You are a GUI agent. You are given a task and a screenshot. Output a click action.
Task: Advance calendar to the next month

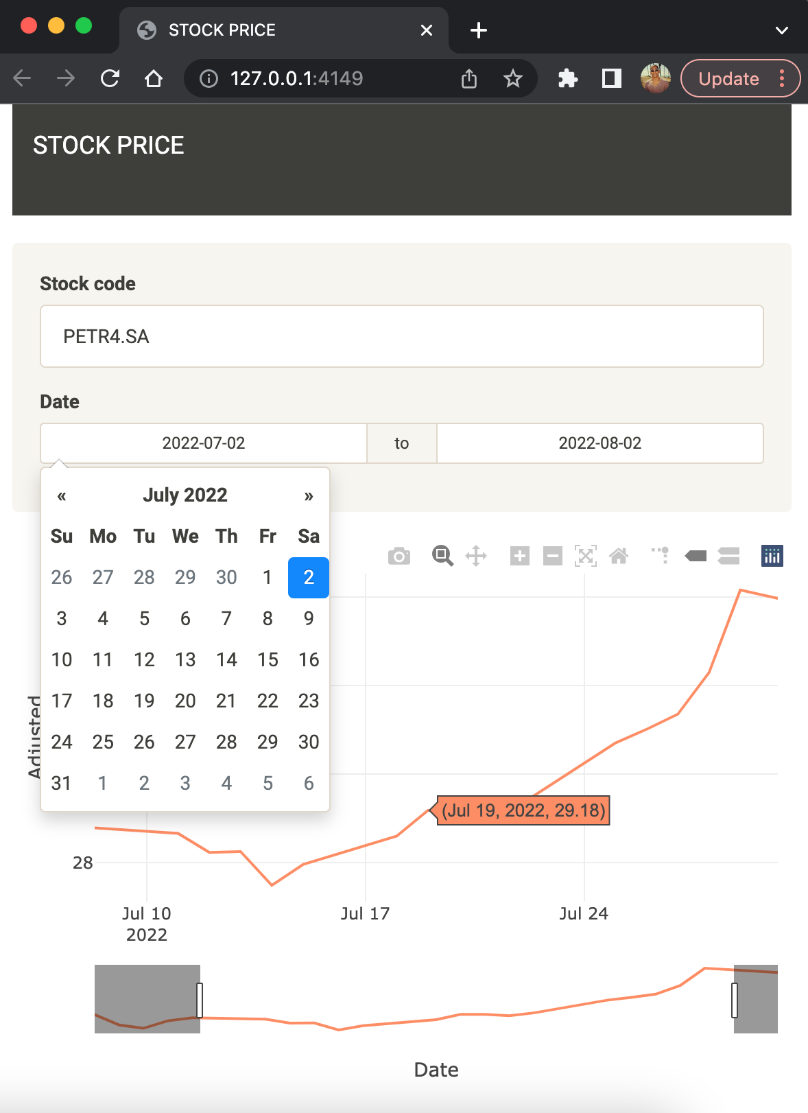point(309,496)
